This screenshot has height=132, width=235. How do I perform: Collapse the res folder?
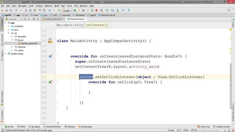click(x=9, y=33)
